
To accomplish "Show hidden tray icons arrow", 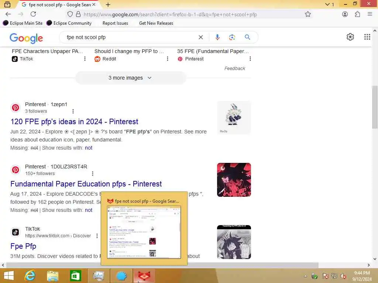I will [x=305, y=276].
